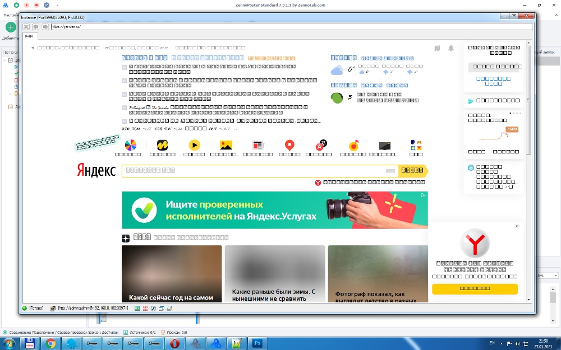The image size is (561, 350).
Task: Click the green traffic indicator ball
Action: point(337,98)
